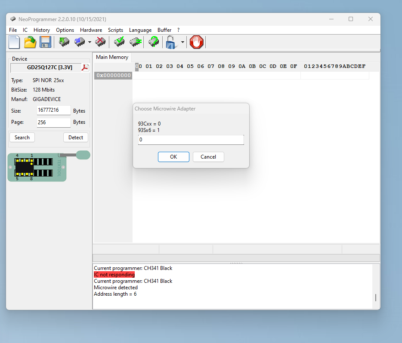This screenshot has height=343, width=402.
Task: Click the New file toolbar icon
Action: coord(14,42)
